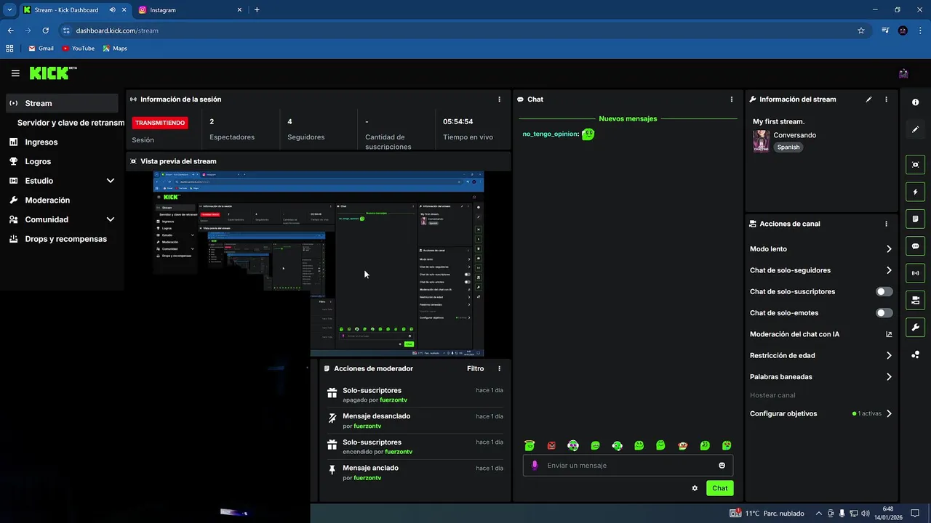Open Chat de solo-seguidores options arrow

(x=889, y=270)
